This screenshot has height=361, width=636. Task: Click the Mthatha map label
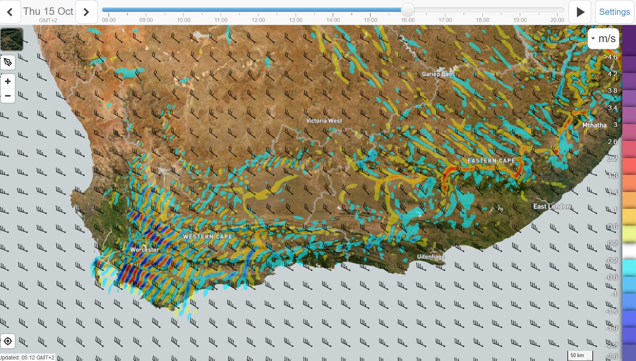(x=594, y=125)
